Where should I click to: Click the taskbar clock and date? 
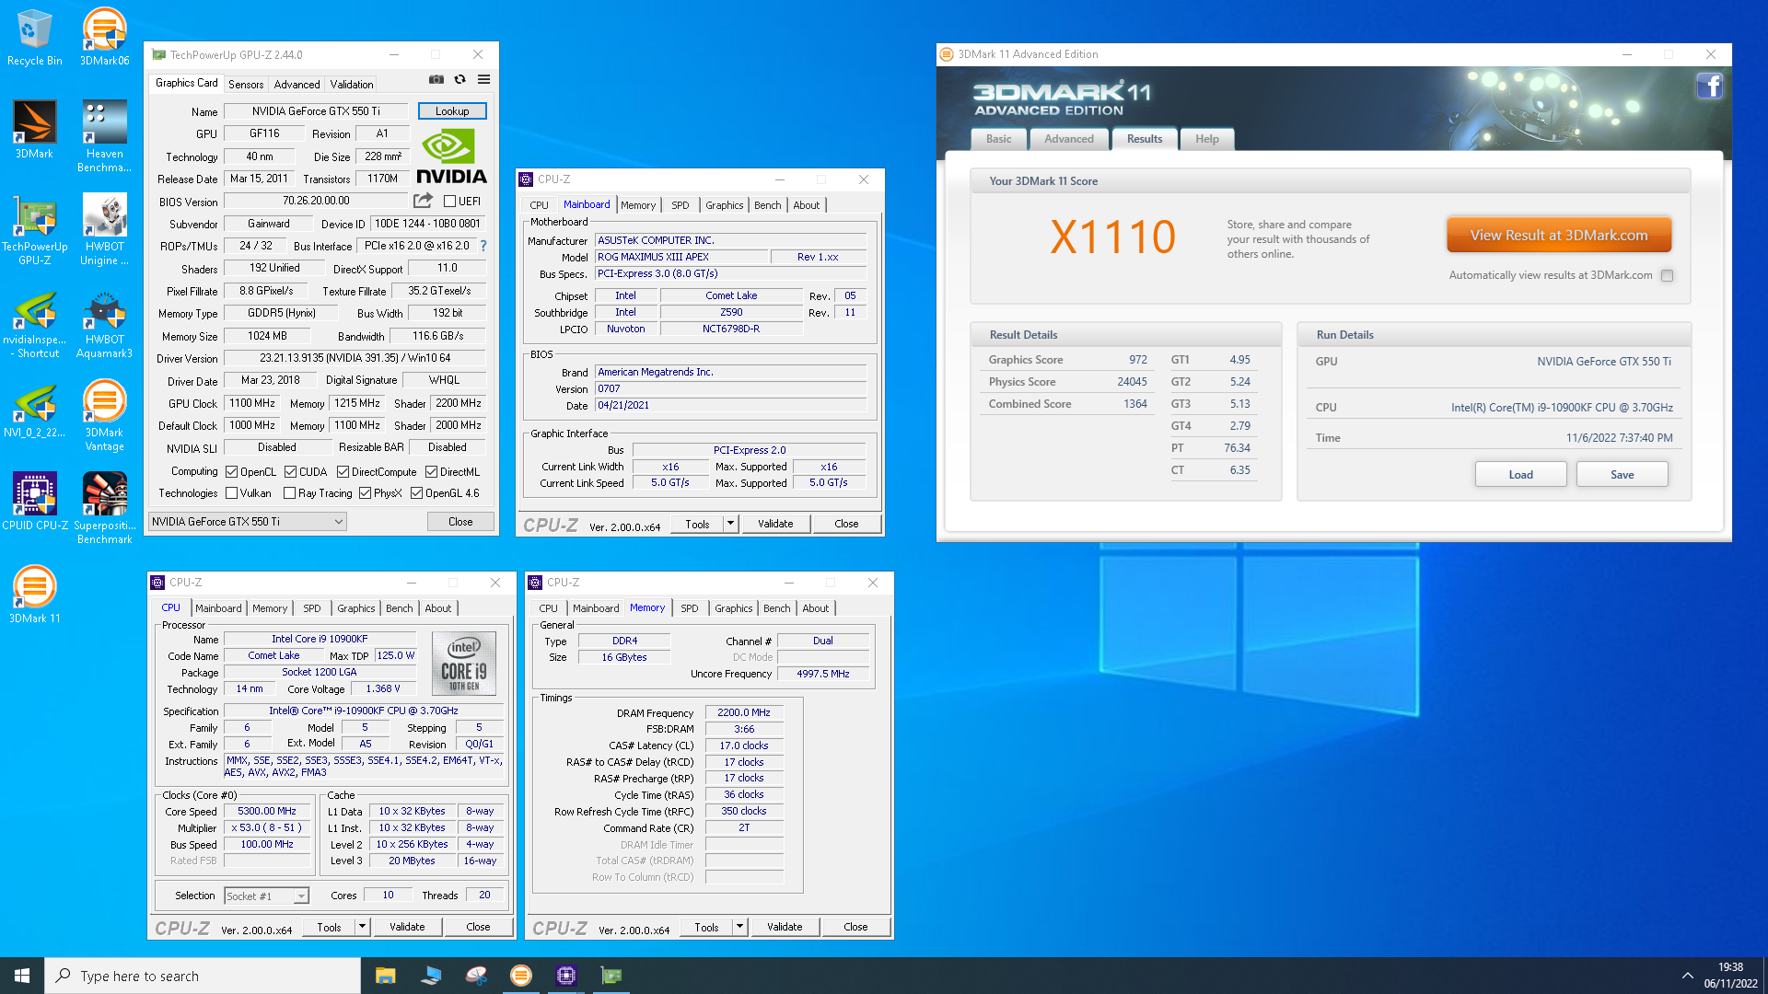1730,976
